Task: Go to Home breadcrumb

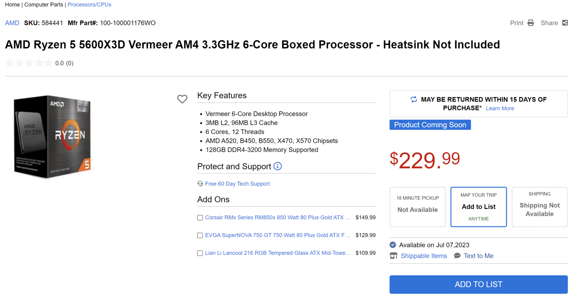Action: pyautogui.click(x=12, y=5)
